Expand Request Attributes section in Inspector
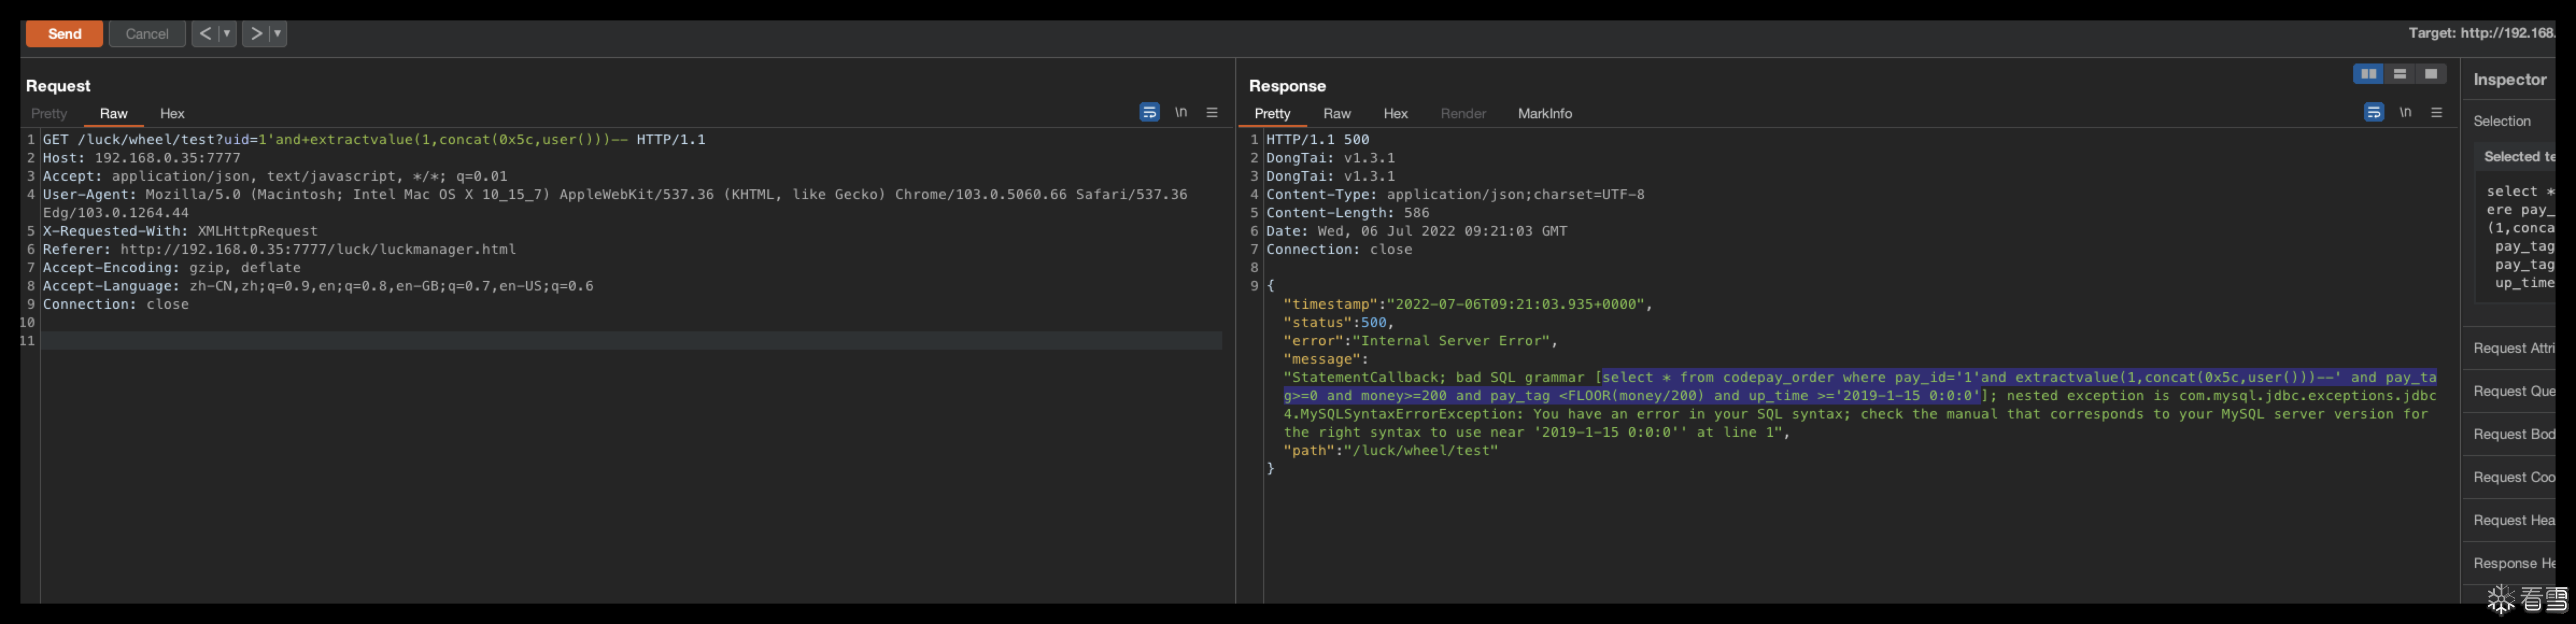This screenshot has width=2576, height=624. tap(2513, 348)
